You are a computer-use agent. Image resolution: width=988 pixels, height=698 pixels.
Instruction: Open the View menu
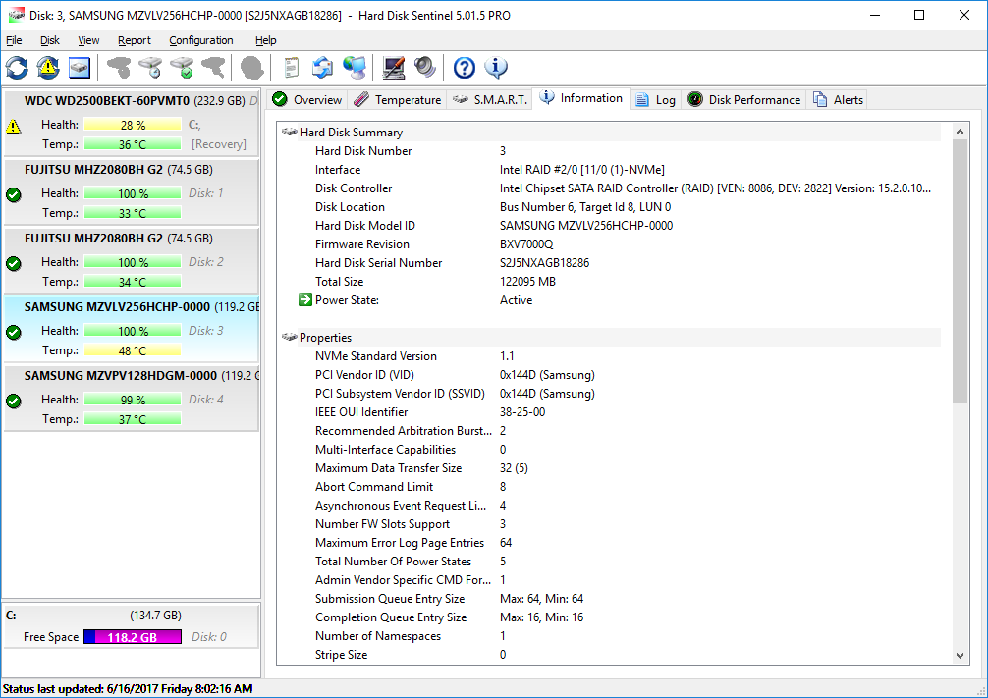click(88, 40)
